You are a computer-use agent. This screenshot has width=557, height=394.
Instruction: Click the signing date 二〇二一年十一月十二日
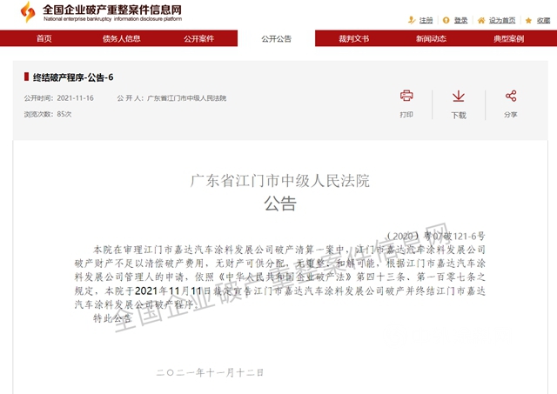coord(210,372)
